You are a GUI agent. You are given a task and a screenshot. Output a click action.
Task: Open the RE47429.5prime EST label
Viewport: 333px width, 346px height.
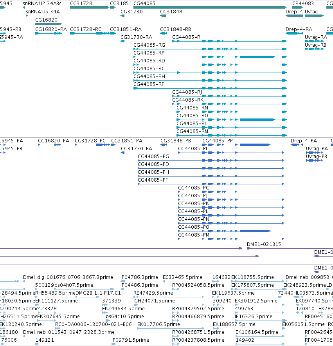coord(153,293)
